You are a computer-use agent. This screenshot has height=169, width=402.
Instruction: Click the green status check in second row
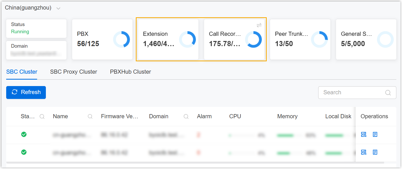point(24,152)
